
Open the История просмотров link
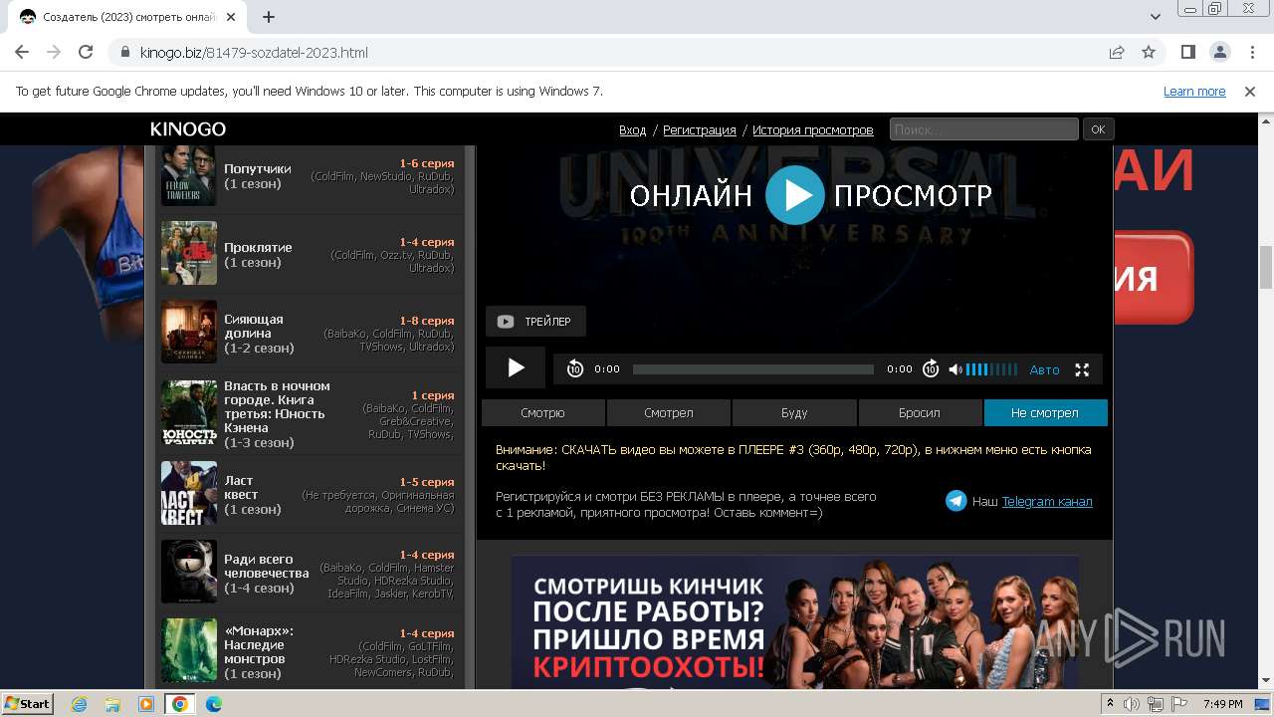812,129
